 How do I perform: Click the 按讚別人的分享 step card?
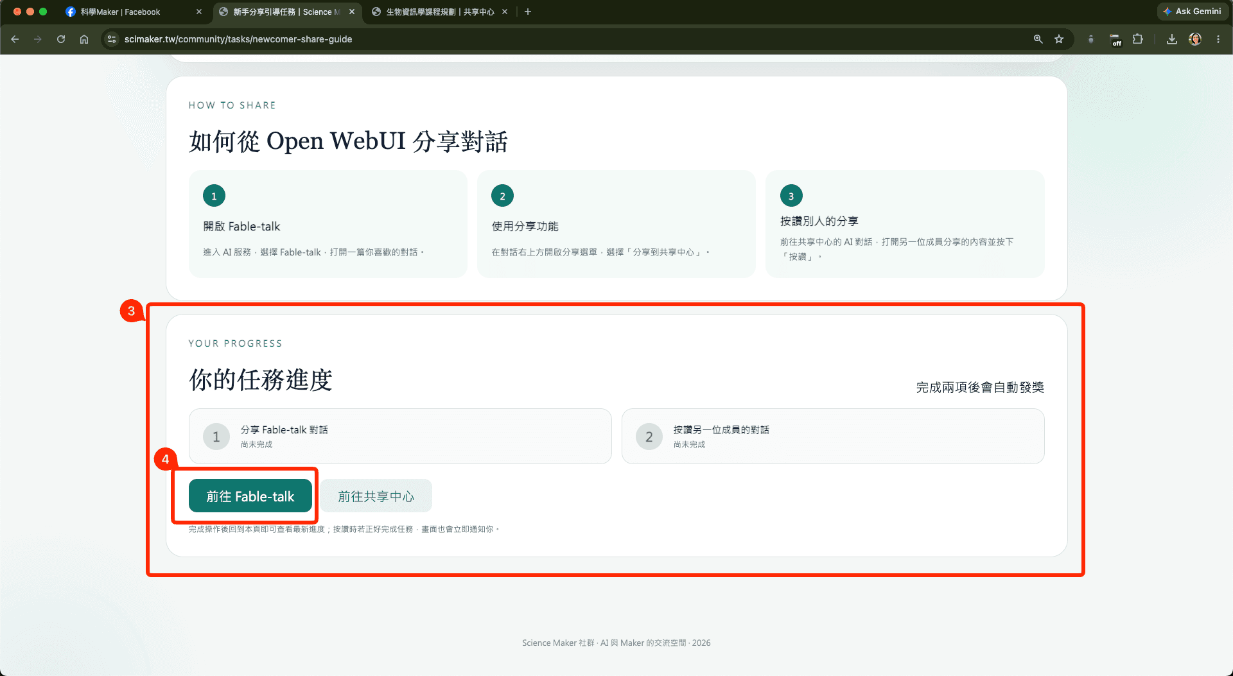[905, 224]
